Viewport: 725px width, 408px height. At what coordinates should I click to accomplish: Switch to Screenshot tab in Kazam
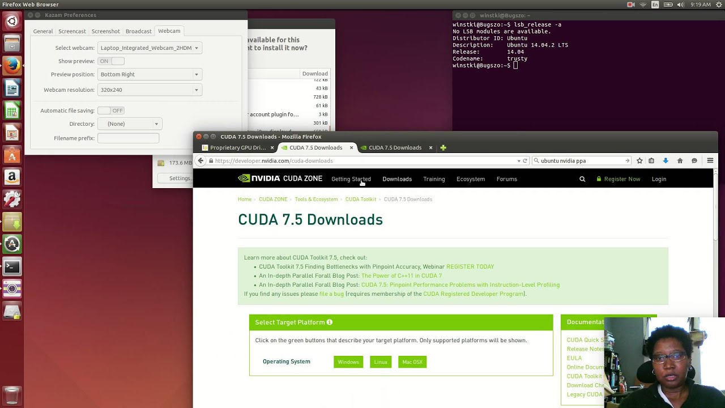[106, 31]
